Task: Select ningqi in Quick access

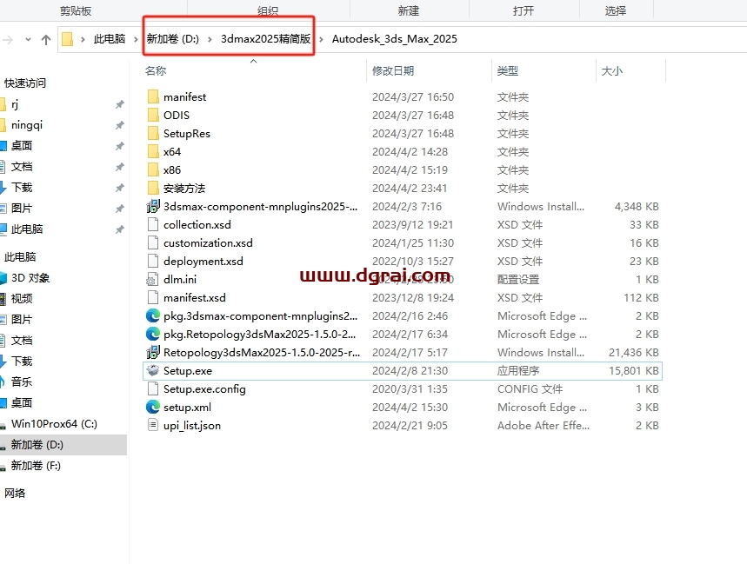Action: coord(27,125)
